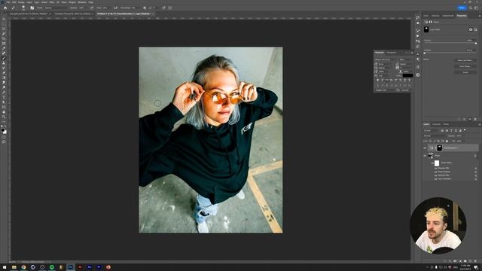This screenshot has width=482, height=271.
Task: Open the font family dropdown
Action: (x=386, y=59)
